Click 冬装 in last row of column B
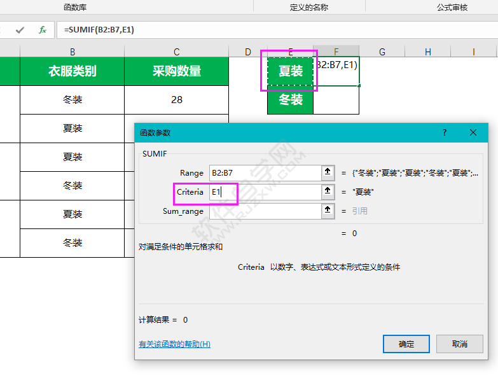The height and width of the screenshot is (392, 498). click(72, 243)
